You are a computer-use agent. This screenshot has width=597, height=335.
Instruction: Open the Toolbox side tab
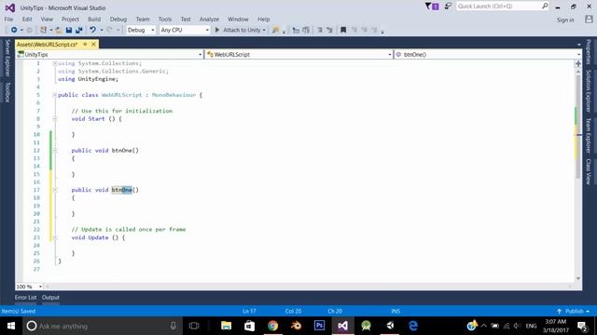click(7, 92)
